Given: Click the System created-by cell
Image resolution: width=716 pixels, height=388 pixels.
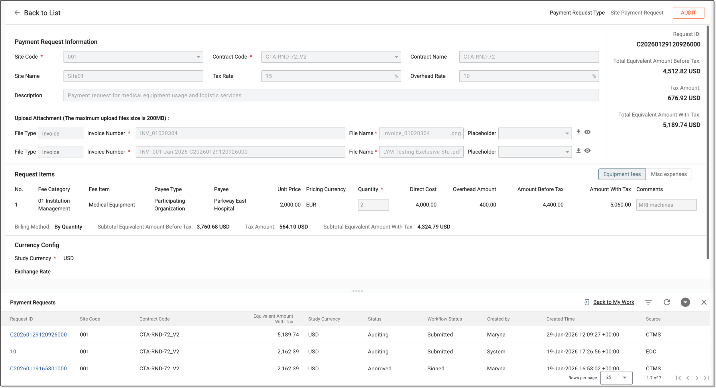Looking at the screenshot, I should [496, 351].
